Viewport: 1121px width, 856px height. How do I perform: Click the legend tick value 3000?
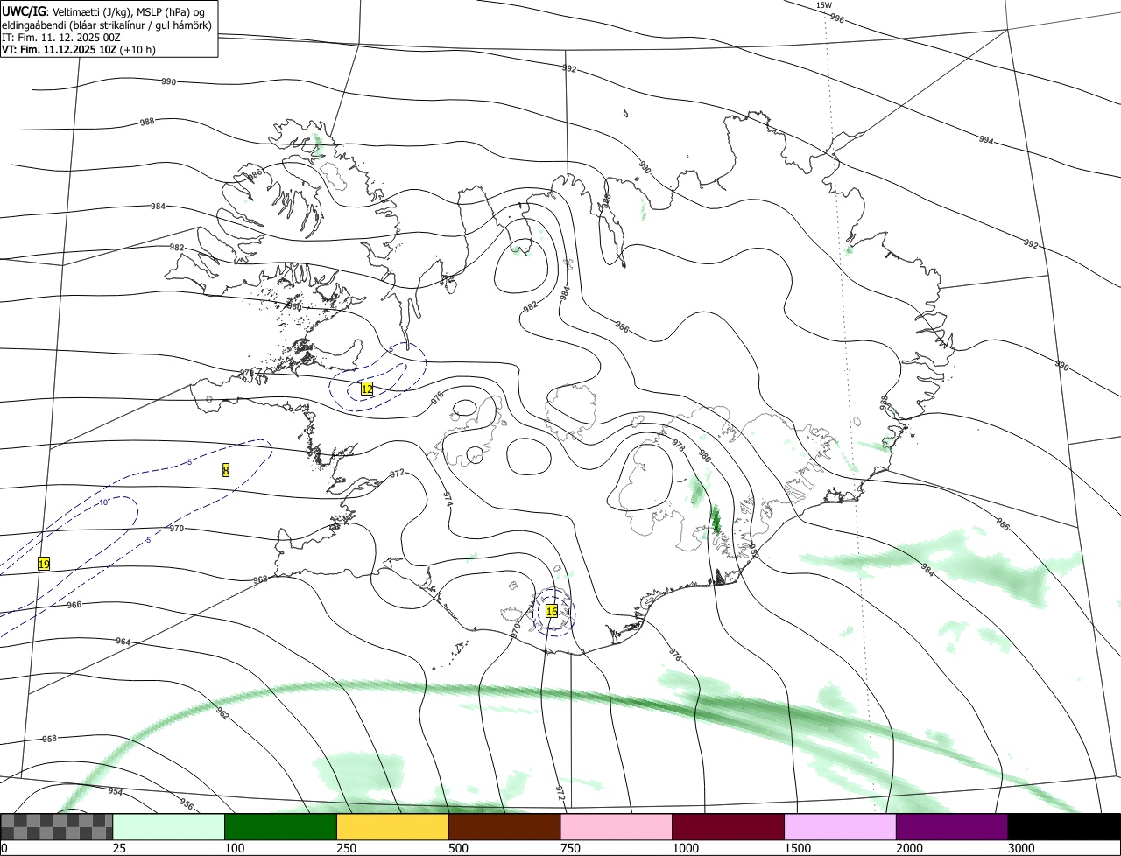point(1021,848)
